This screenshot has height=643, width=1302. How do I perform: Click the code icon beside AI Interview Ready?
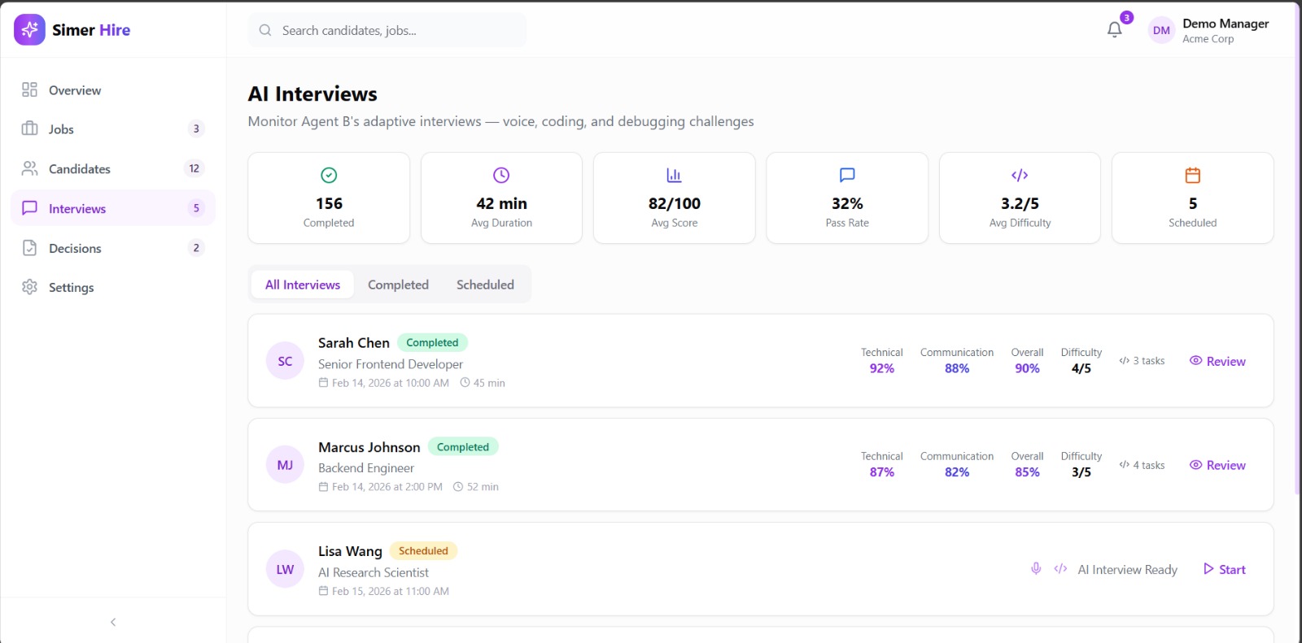coord(1060,569)
